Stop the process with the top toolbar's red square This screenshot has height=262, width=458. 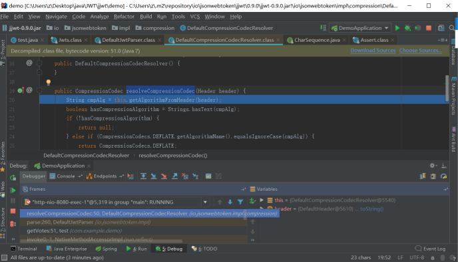(x=429, y=28)
